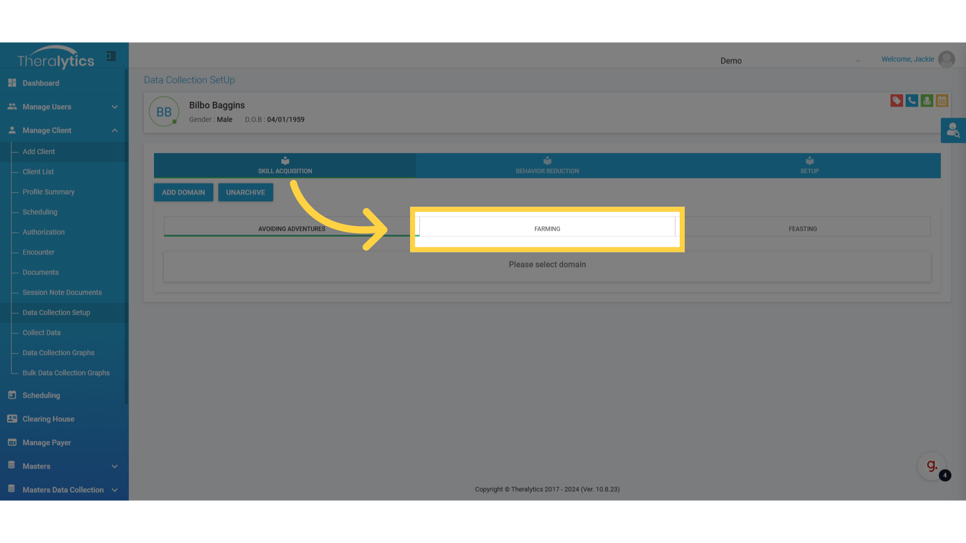Click the Unarchive button

point(246,193)
